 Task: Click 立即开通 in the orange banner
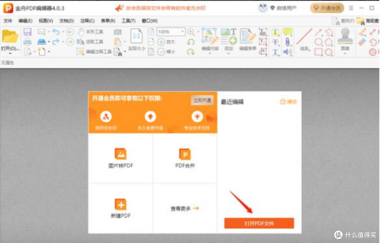point(202,100)
